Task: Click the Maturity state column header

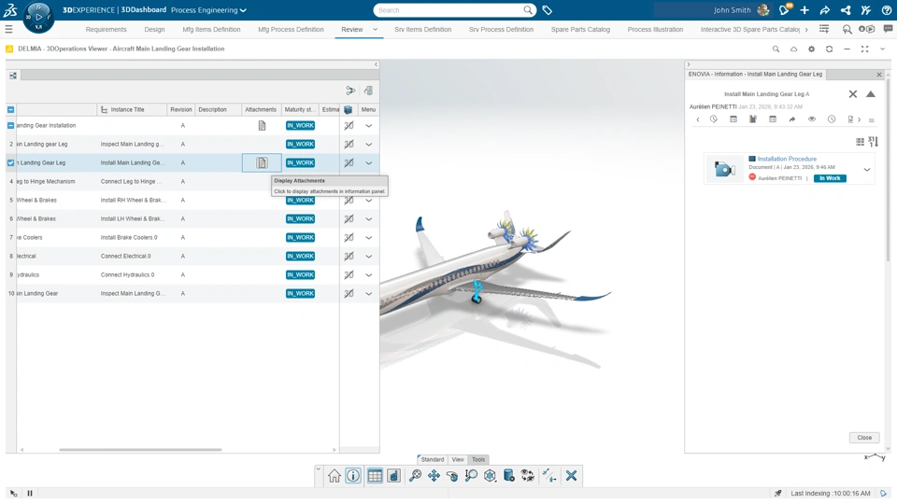Action: click(299, 110)
